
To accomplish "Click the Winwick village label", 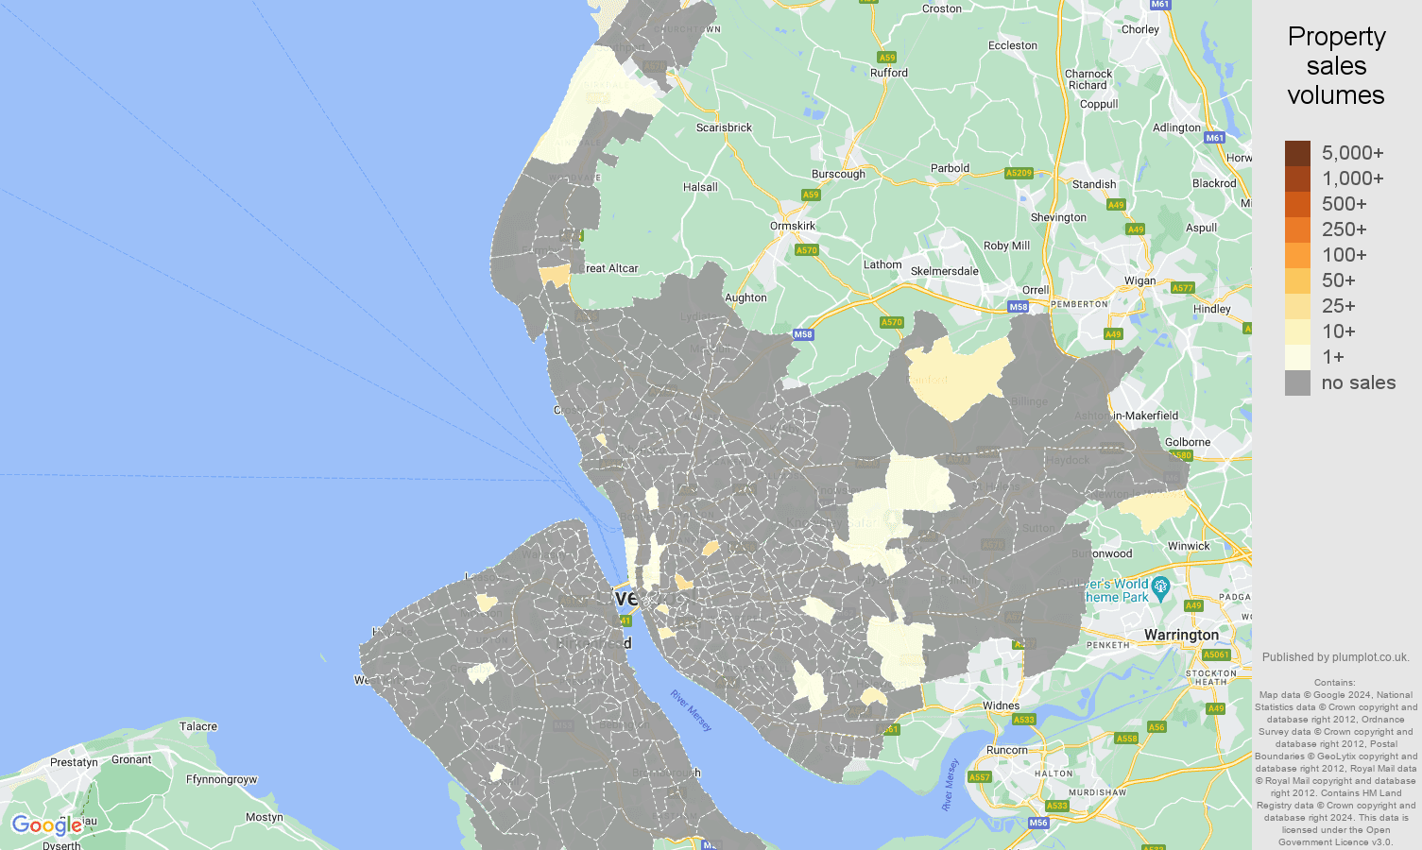I will click(x=1189, y=546).
